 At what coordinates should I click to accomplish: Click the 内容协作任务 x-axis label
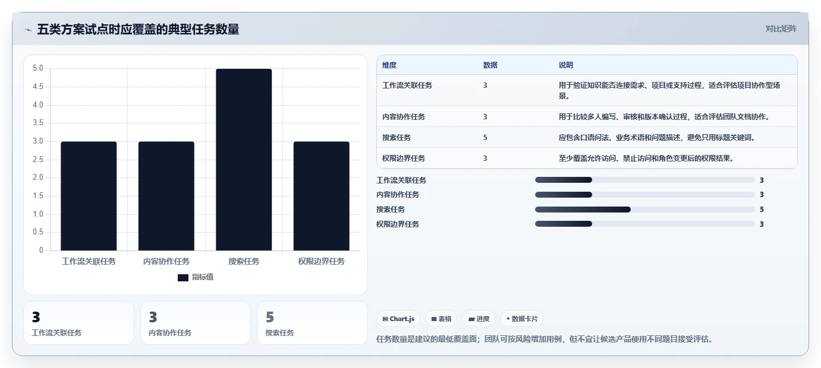[166, 261]
